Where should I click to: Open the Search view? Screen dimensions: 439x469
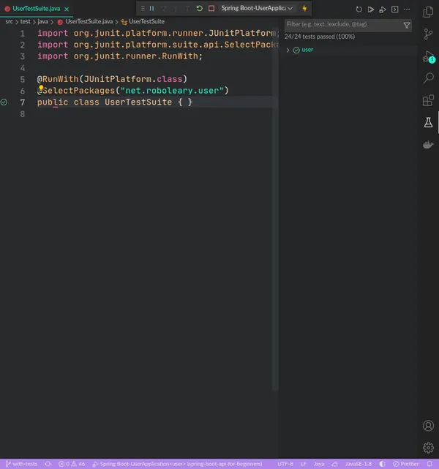pyautogui.click(x=428, y=78)
